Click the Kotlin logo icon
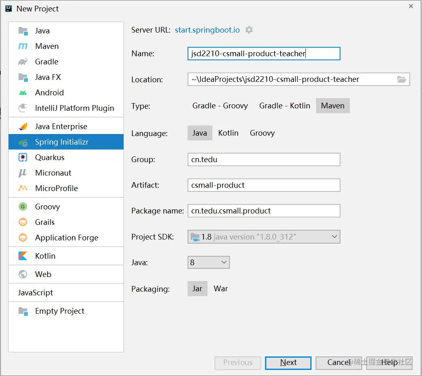The width and height of the screenshot is (422, 376). pyautogui.click(x=23, y=256)
